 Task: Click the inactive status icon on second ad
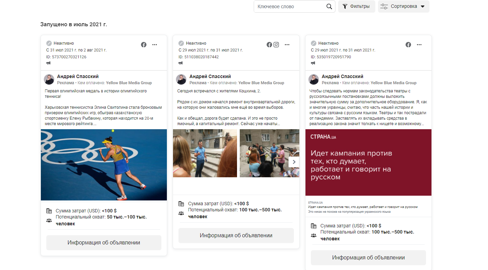pos(181,43)
